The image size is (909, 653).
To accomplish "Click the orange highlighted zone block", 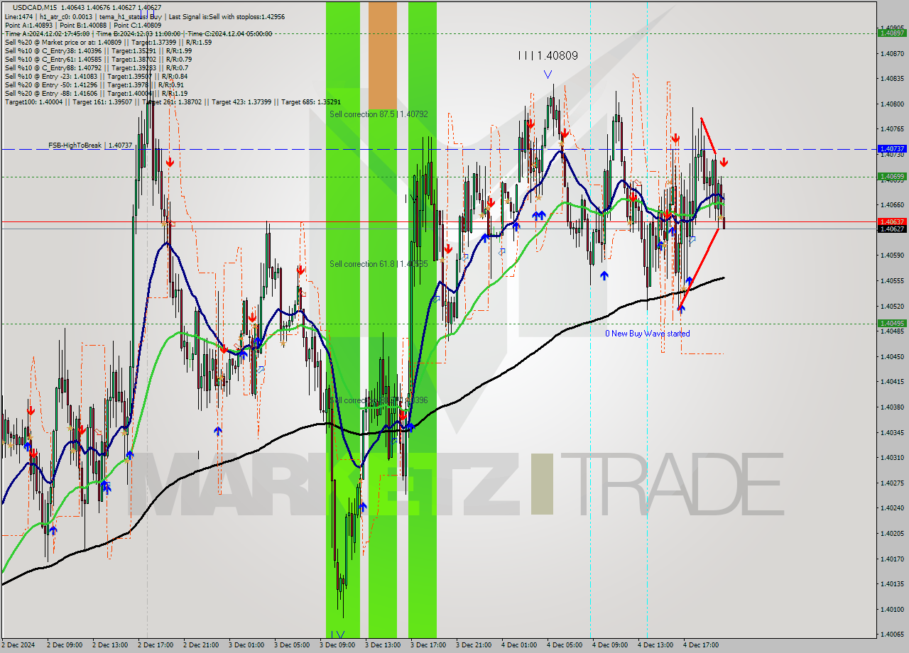I will click(x=383, y=55).
